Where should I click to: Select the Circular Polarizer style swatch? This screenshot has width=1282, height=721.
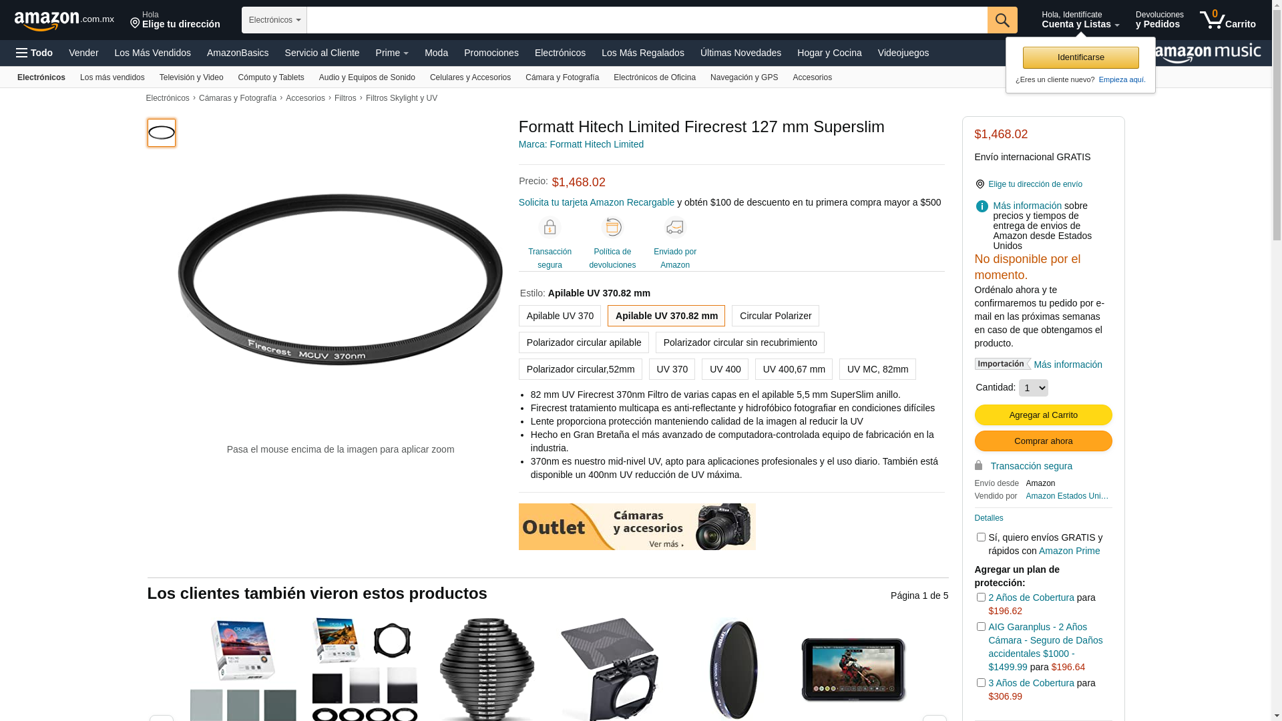click(x=775, y=316)
